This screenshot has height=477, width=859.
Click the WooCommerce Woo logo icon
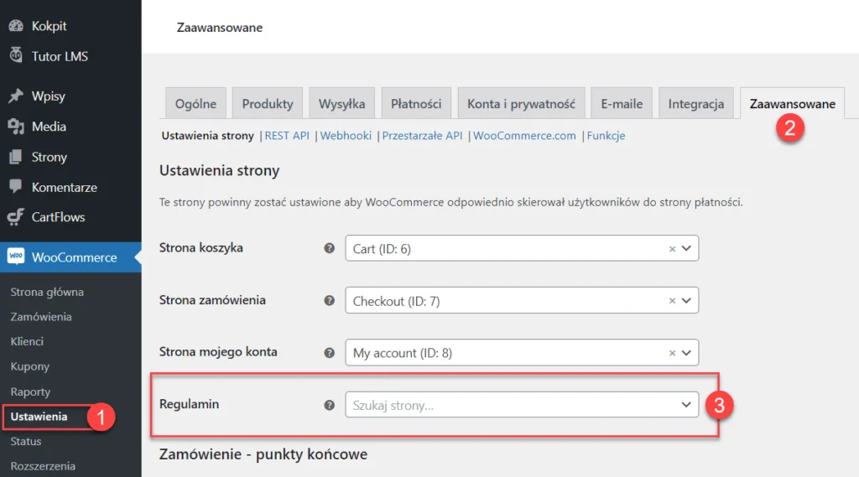[x=16, y=257]
